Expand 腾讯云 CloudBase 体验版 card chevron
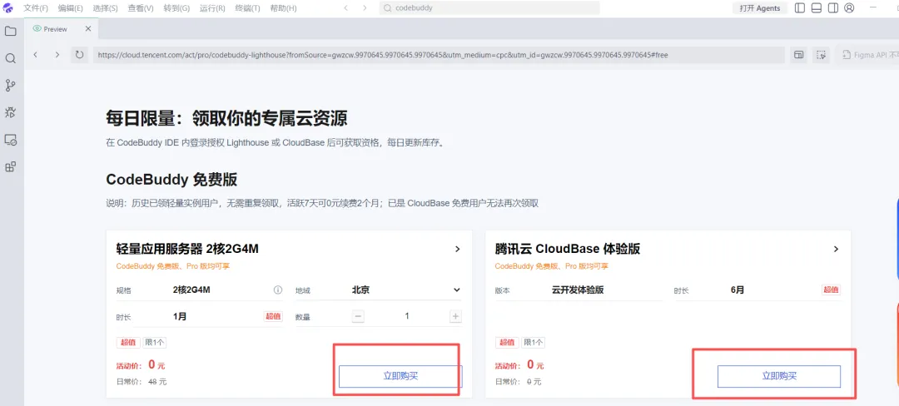This screenshot has height=406, width=899. click(x=836, y=249)
